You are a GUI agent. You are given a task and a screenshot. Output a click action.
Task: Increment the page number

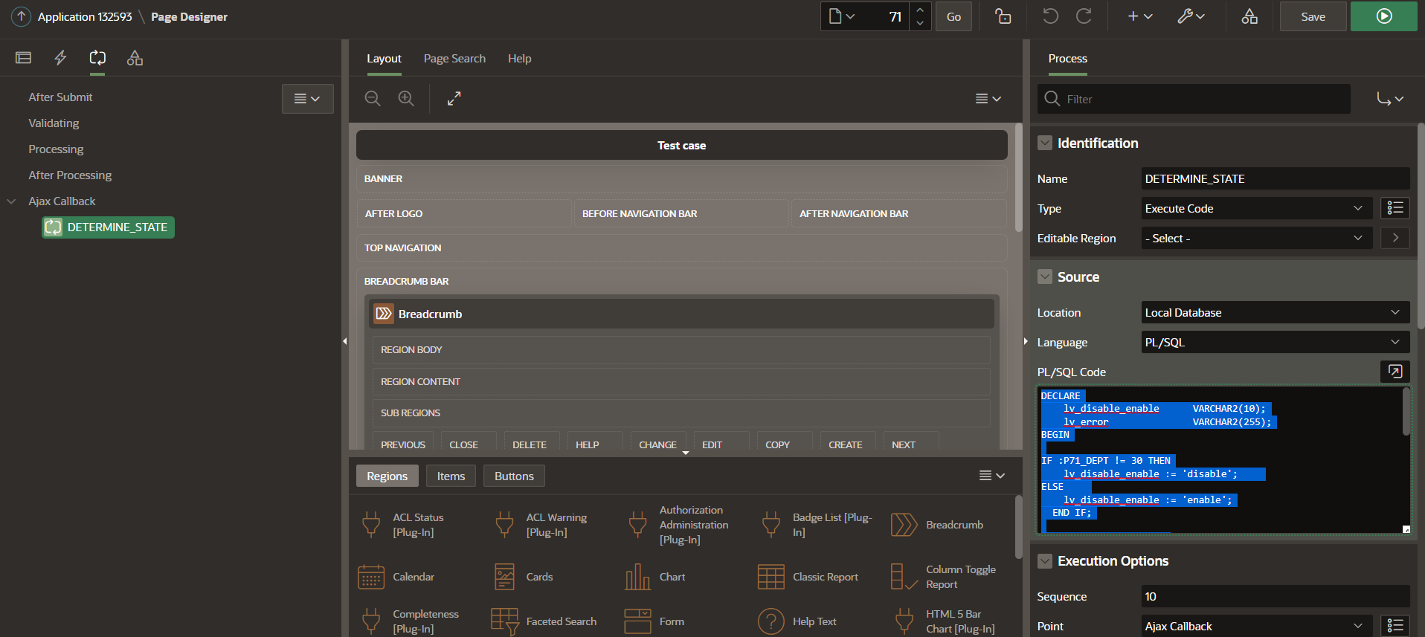click(x=920, y=10)
